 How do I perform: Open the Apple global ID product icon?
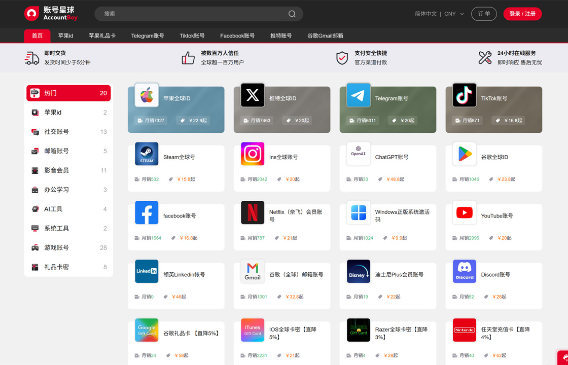tap(147, 95)
